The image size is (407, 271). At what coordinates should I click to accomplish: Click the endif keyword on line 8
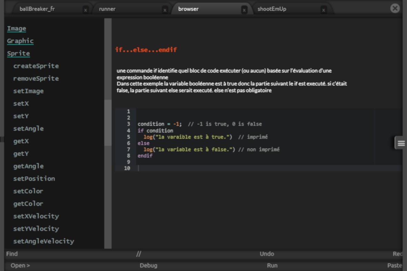pos(145,156)
